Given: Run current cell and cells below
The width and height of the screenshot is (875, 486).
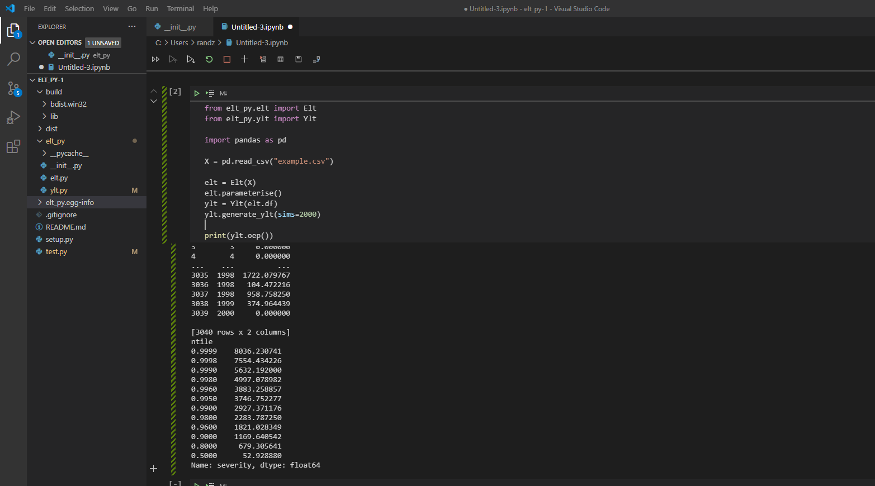Looking at the screenshot, I should point(191,59).
